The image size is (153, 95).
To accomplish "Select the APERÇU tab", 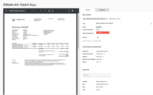I will [x=88, y=10].
